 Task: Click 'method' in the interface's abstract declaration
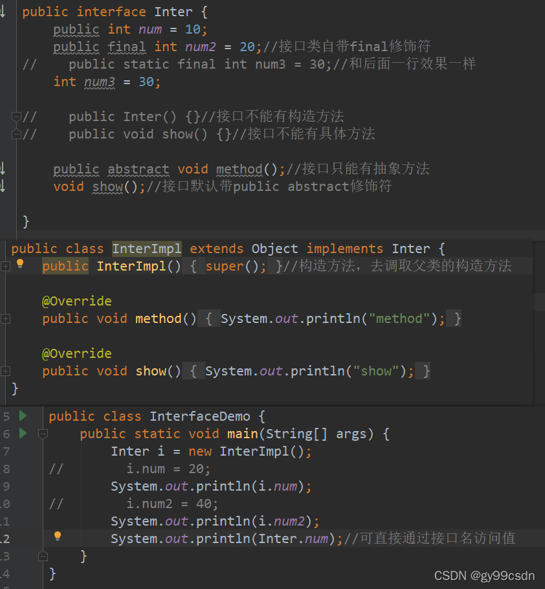click(x=239, y=169)
